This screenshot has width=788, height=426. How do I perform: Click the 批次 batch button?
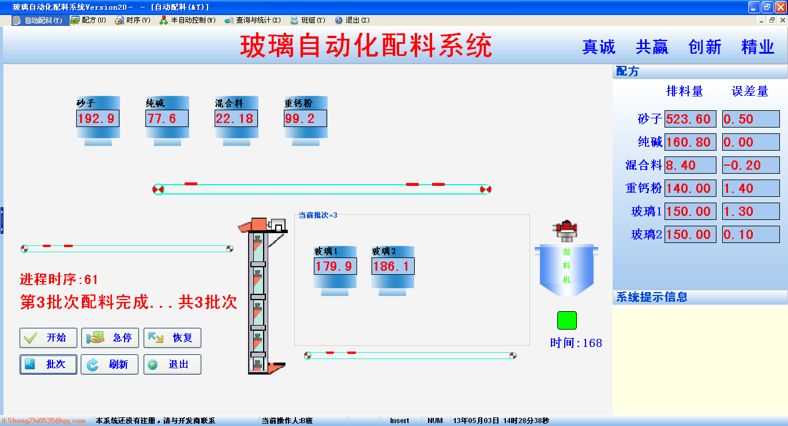(x=48, y=365)
